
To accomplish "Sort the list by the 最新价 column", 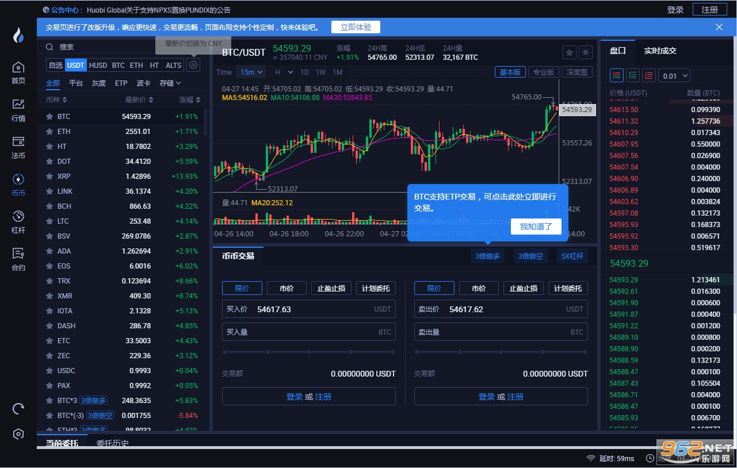I will [x=139, y=100].
